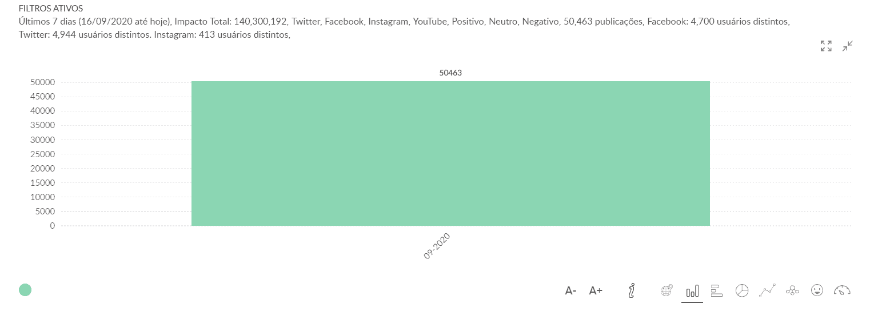Show the smiley face chart view
This screenshot has width=870, height=311.
[817, 290]
